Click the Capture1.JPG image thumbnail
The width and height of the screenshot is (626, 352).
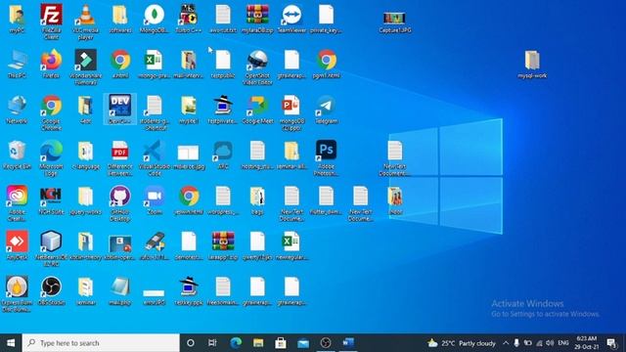coord(394,19)
